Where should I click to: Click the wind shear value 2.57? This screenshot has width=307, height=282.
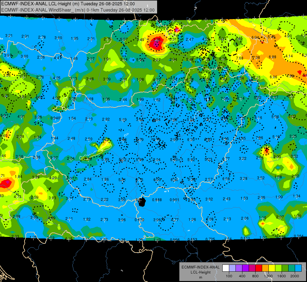tap(209, 179)
